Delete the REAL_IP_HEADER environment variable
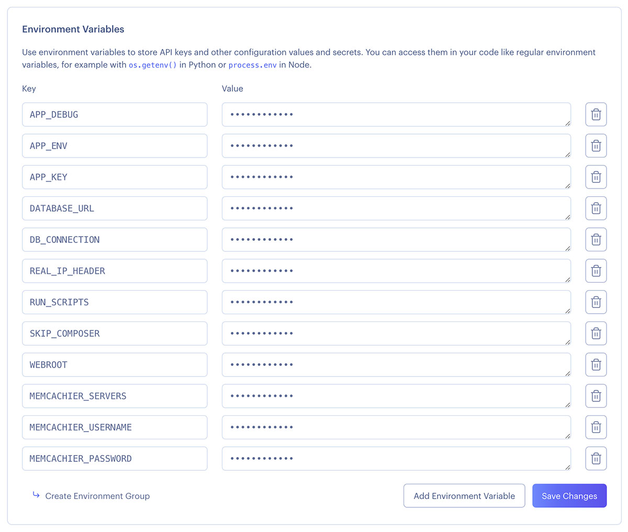The height and width of the screenshot is (532, 628). 596,271
